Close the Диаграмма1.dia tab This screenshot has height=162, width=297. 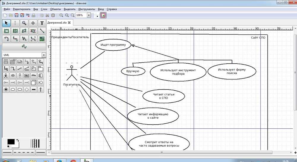pos(69,23)
